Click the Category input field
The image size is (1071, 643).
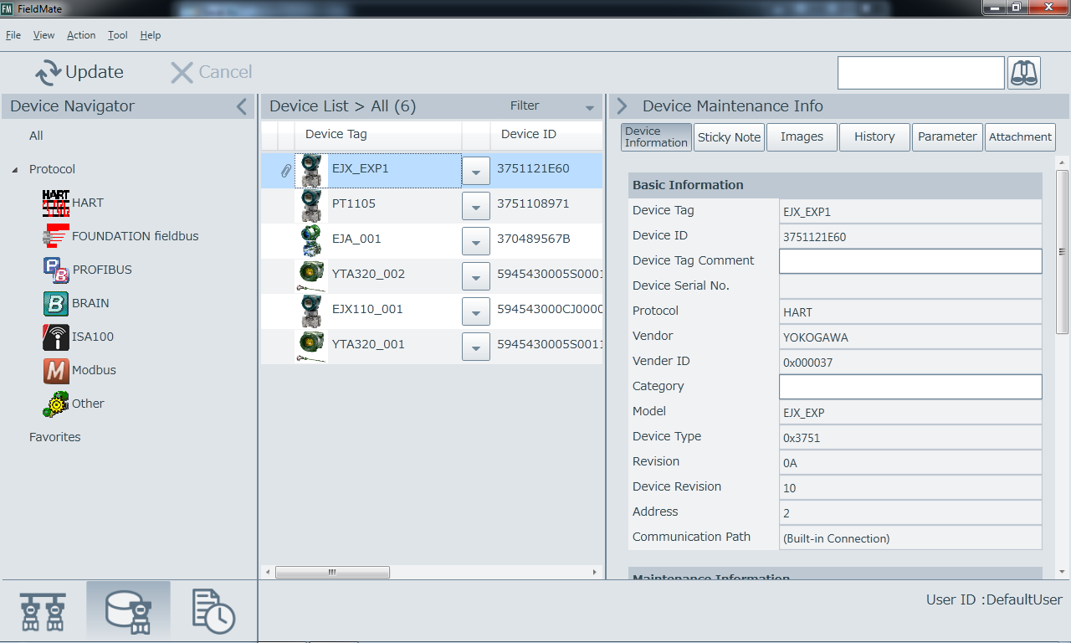tap(910, 387)
